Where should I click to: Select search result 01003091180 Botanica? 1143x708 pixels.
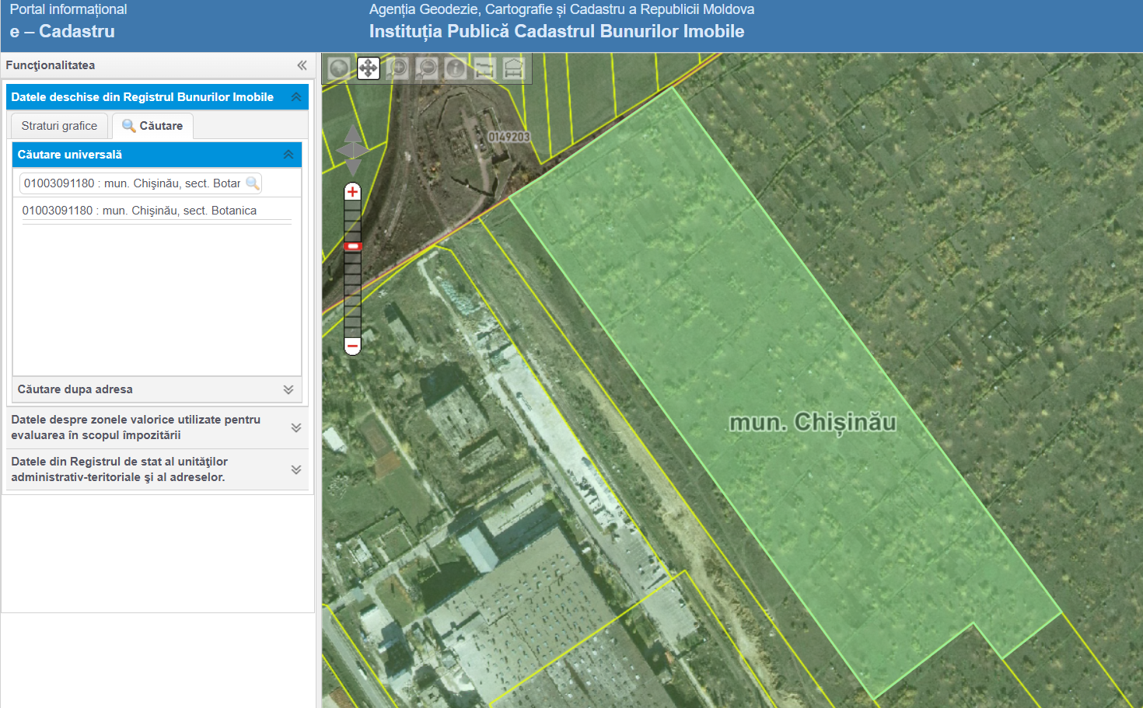tap(139, 211)
